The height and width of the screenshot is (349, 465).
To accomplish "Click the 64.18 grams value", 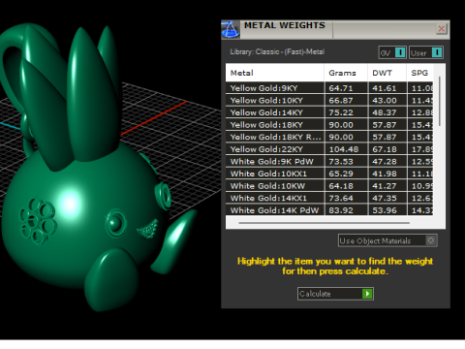I will [x=341, y=186].
